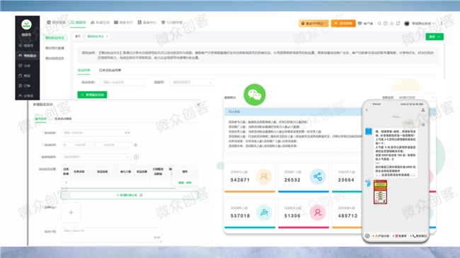The image size is (460, 258).
Task: Open 商家支付 in top navigation
Action: [x=124, y=23]
